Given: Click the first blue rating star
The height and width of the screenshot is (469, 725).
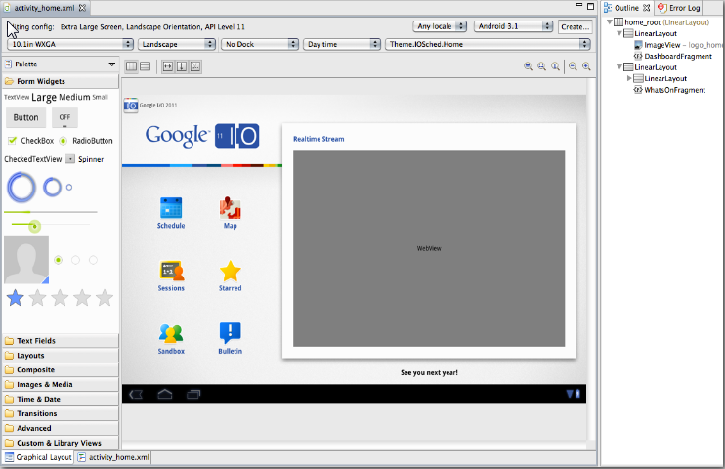Looking at the screenshot, I should pos(16,298).
